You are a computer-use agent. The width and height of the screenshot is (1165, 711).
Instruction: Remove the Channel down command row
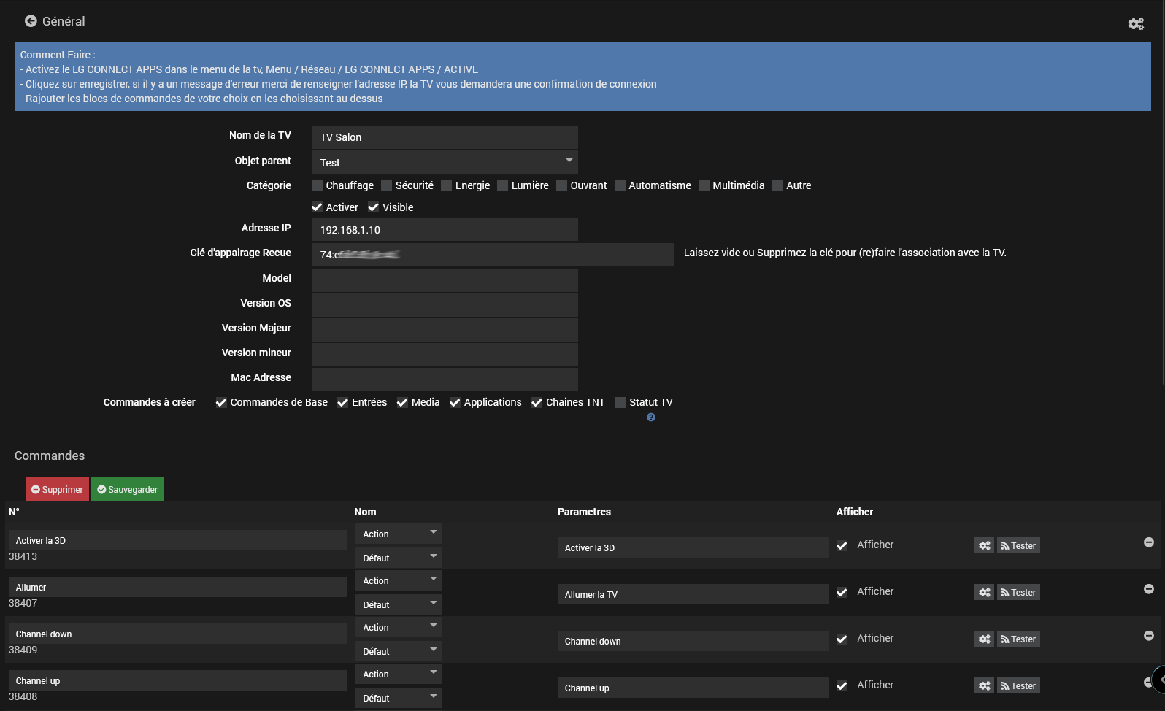tap(1148, 636)
